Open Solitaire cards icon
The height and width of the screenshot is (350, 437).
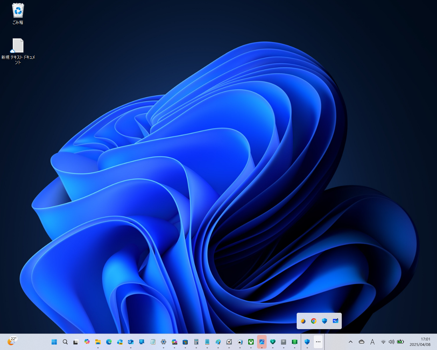pyautogui.click(x=240, y=342)
